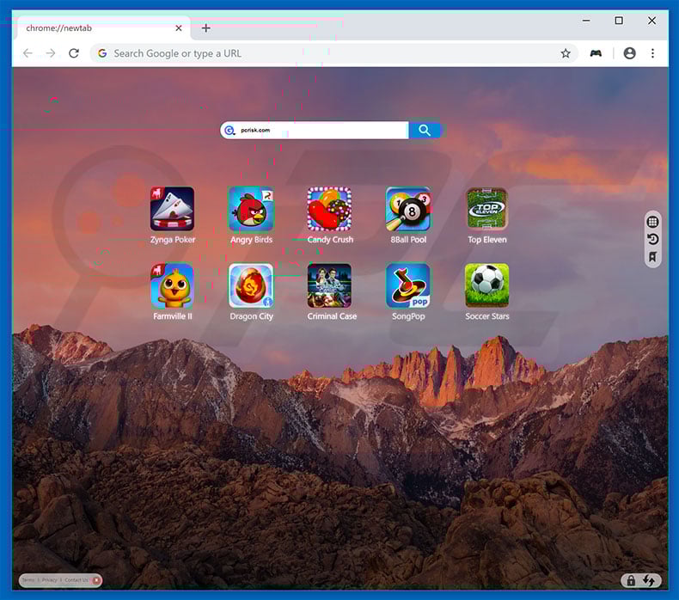The height and width of the screenshot is (600, 679).
Task: Open Chrome three-dot menu
Action: 652,53
